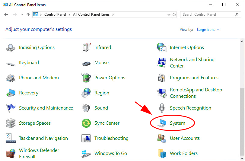The image size is (245, 161).
Task: Open the Indexing Options icon
Action: [11, 48]
